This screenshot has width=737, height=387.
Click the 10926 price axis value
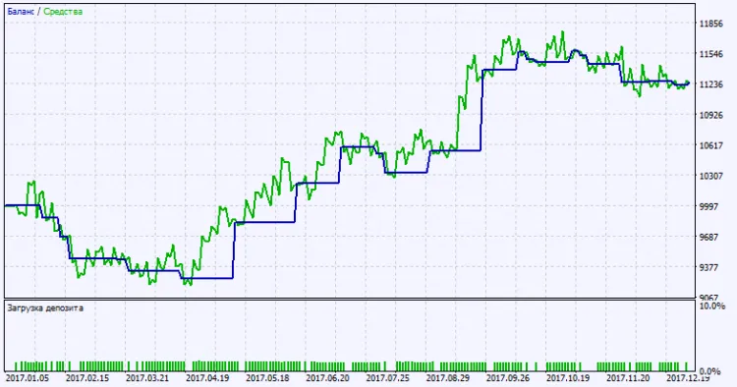click(711, 115)
